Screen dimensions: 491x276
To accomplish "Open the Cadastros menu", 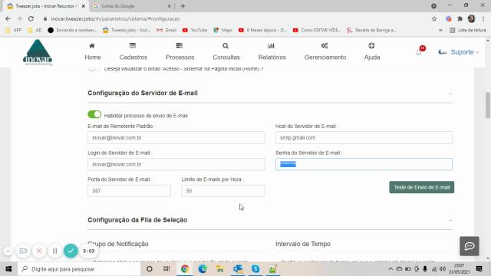I will (x=133, y=51).
